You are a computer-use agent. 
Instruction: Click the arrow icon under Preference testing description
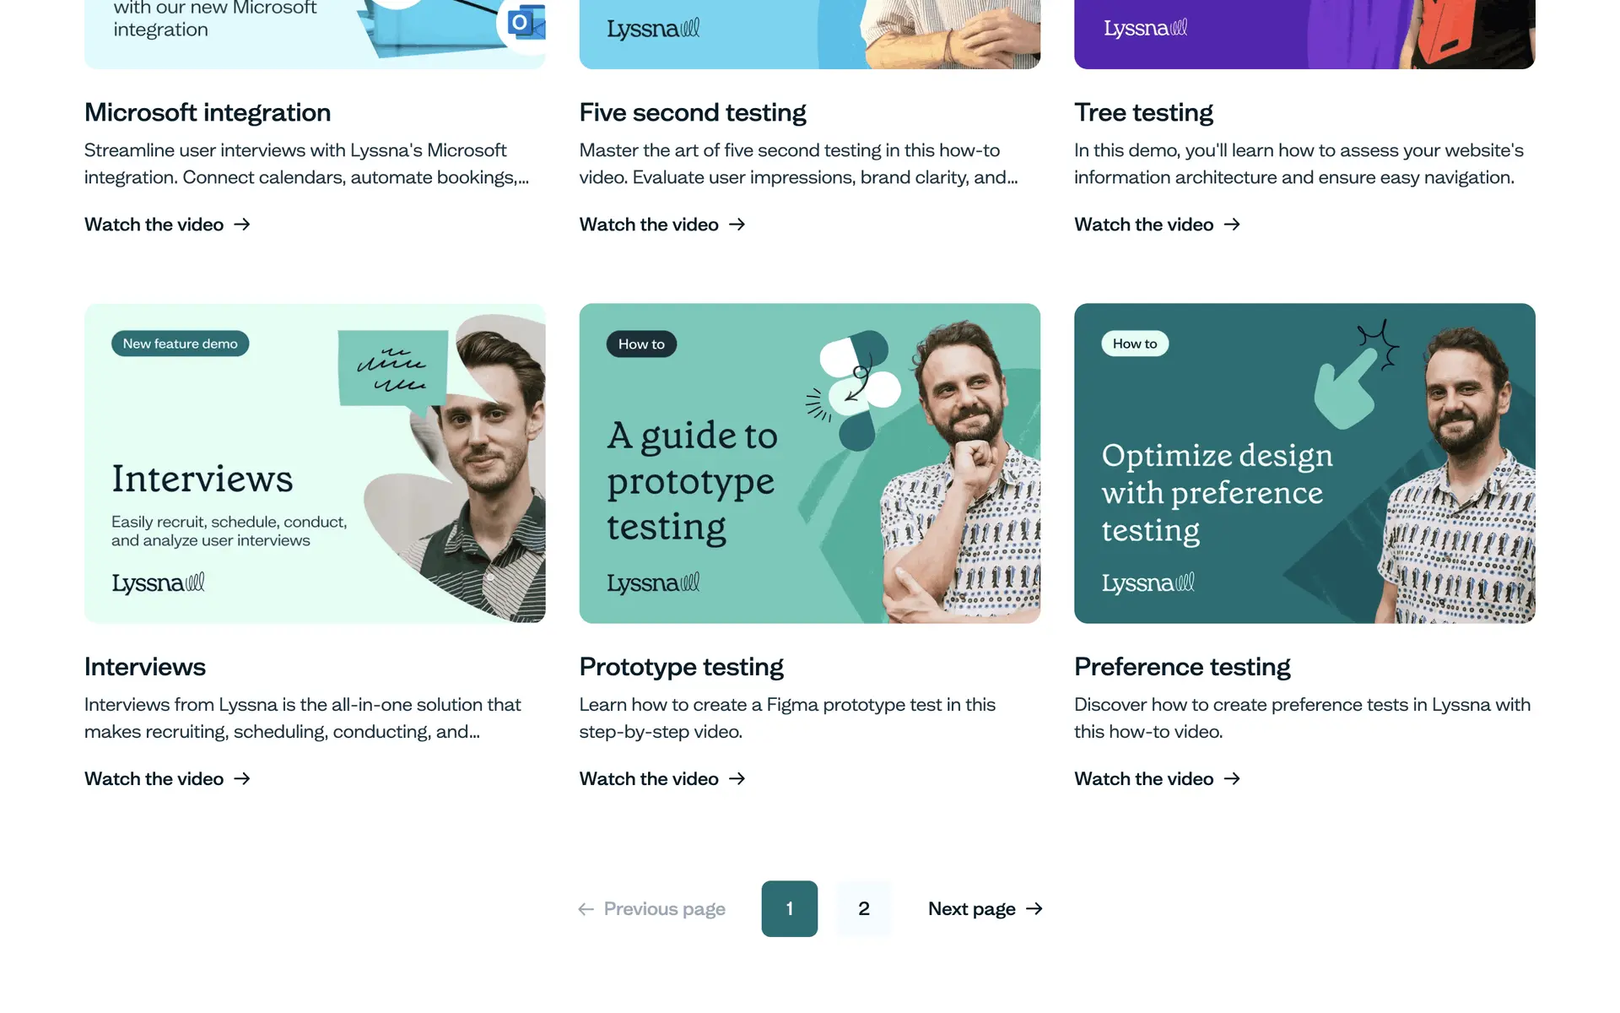[x=1232, y=778]
